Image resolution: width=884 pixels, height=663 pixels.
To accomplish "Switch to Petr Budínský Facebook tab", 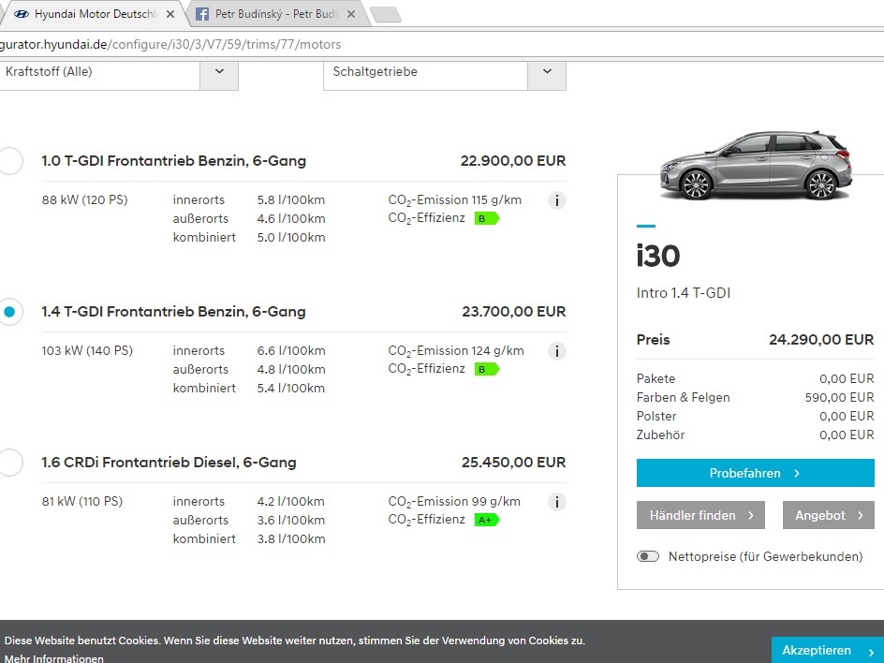I will coord(276,14).
